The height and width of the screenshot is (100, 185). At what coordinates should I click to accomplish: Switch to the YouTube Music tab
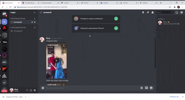(x=30, y=3)
